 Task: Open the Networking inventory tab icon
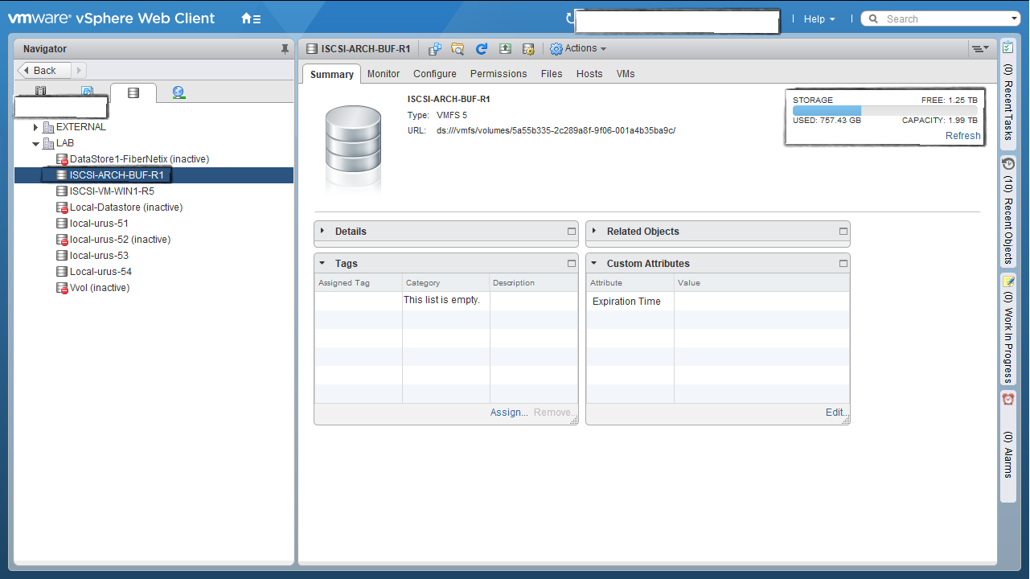179,92
